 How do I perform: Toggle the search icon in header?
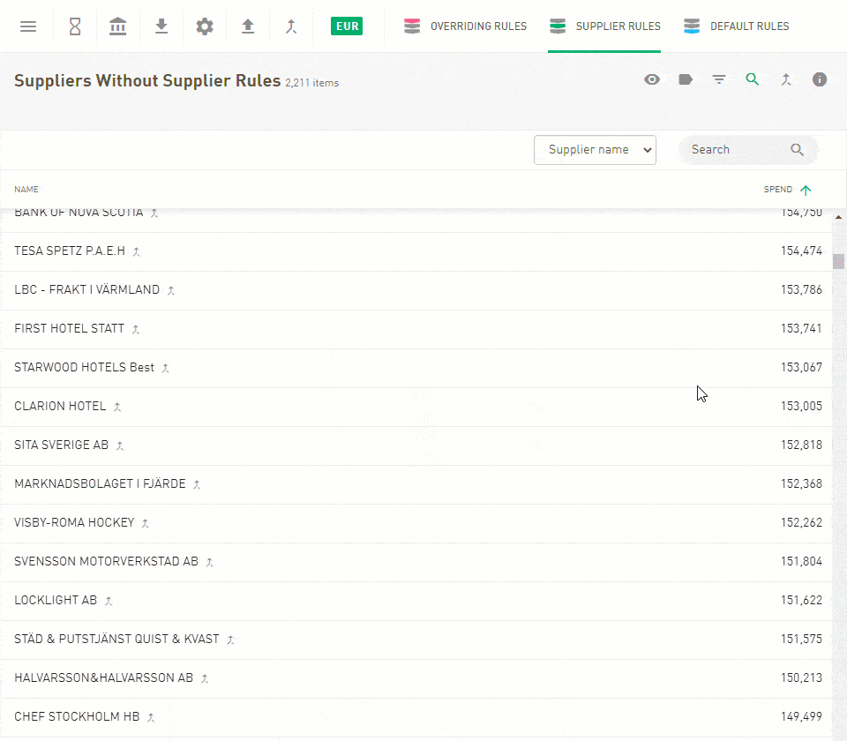tap(753, 79)
